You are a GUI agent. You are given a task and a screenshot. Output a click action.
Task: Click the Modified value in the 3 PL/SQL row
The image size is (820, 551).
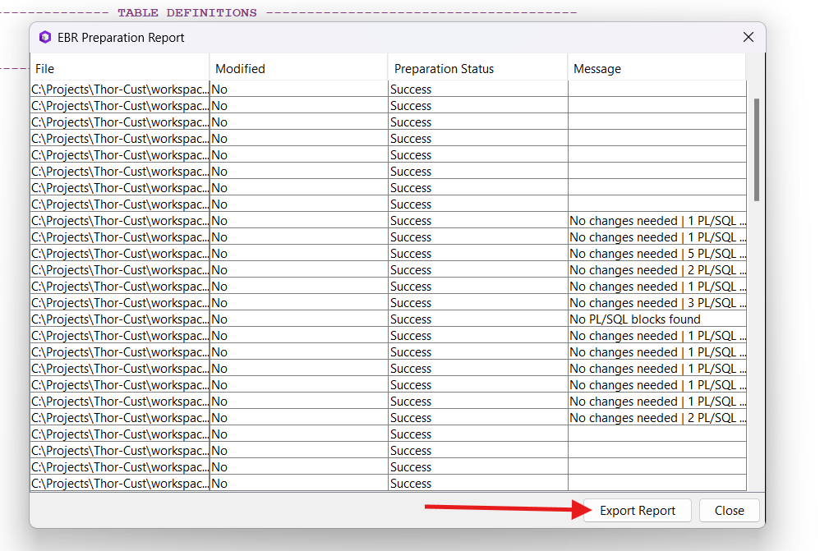[x=298, y=303]
